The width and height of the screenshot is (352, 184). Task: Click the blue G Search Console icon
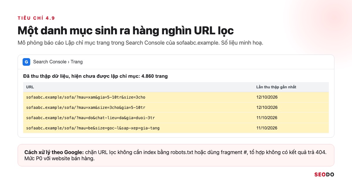click(26, 62)
